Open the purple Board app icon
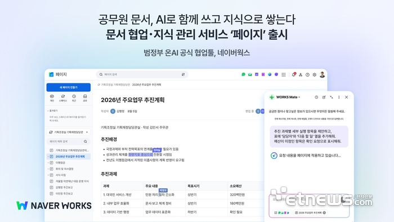This screenshot has height=222, width=394. 263,74
